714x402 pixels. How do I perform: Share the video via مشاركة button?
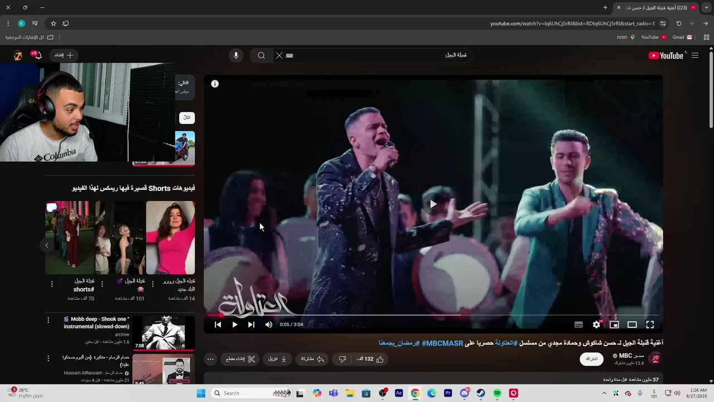coord(312,359)
